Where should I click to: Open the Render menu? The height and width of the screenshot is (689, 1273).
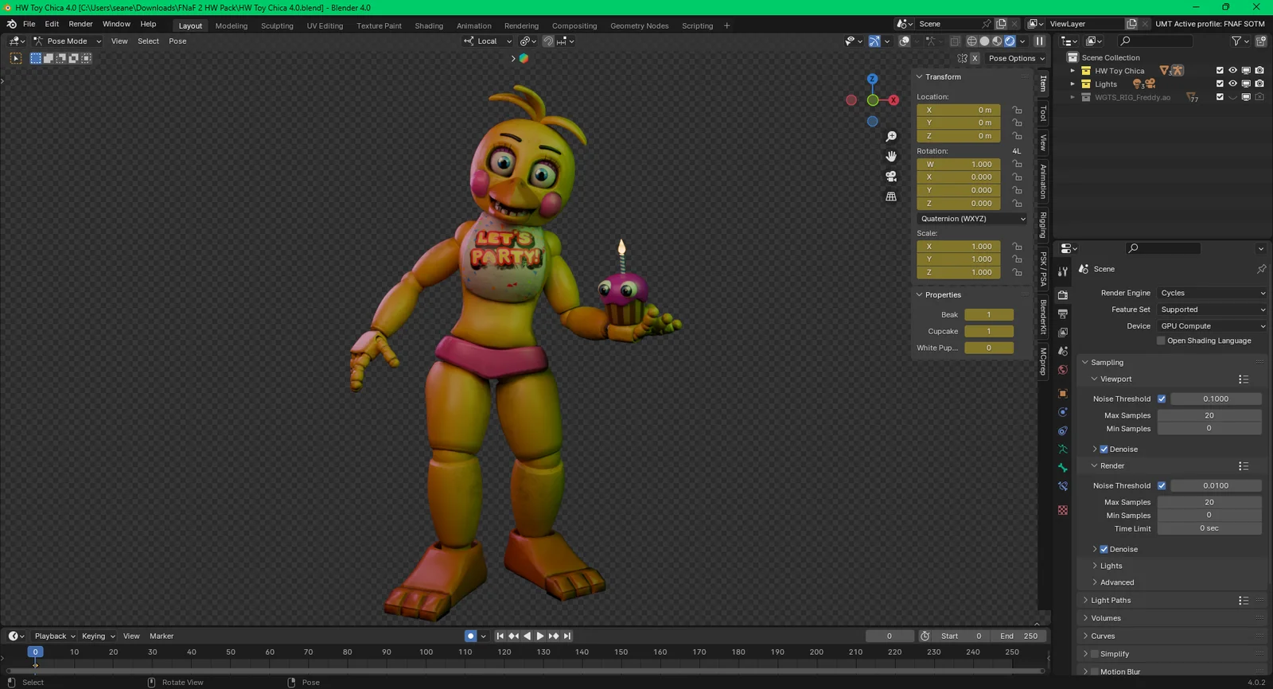pos(80,24)
